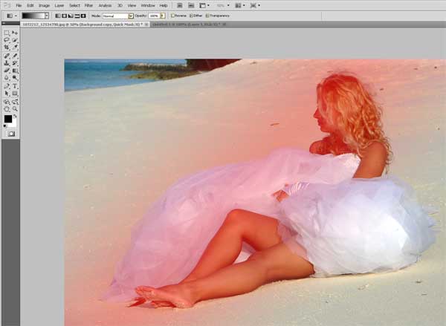Open the View menu

tap(132, 5)
